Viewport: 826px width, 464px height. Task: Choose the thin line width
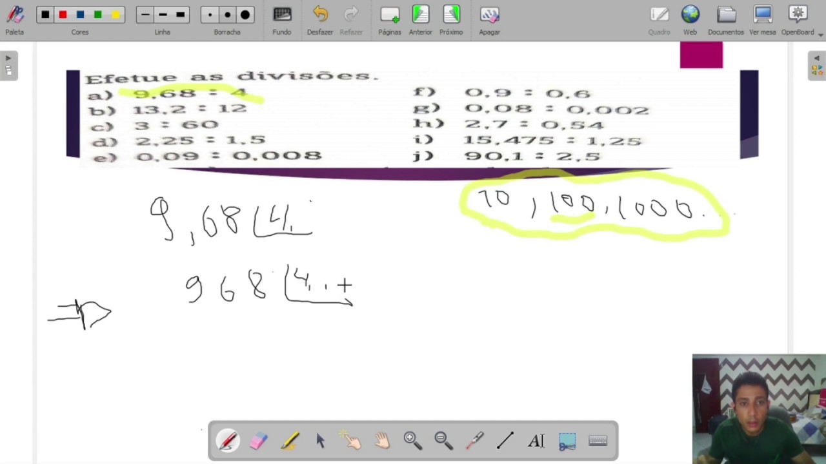pyautogui.click(x=145, y=14)
